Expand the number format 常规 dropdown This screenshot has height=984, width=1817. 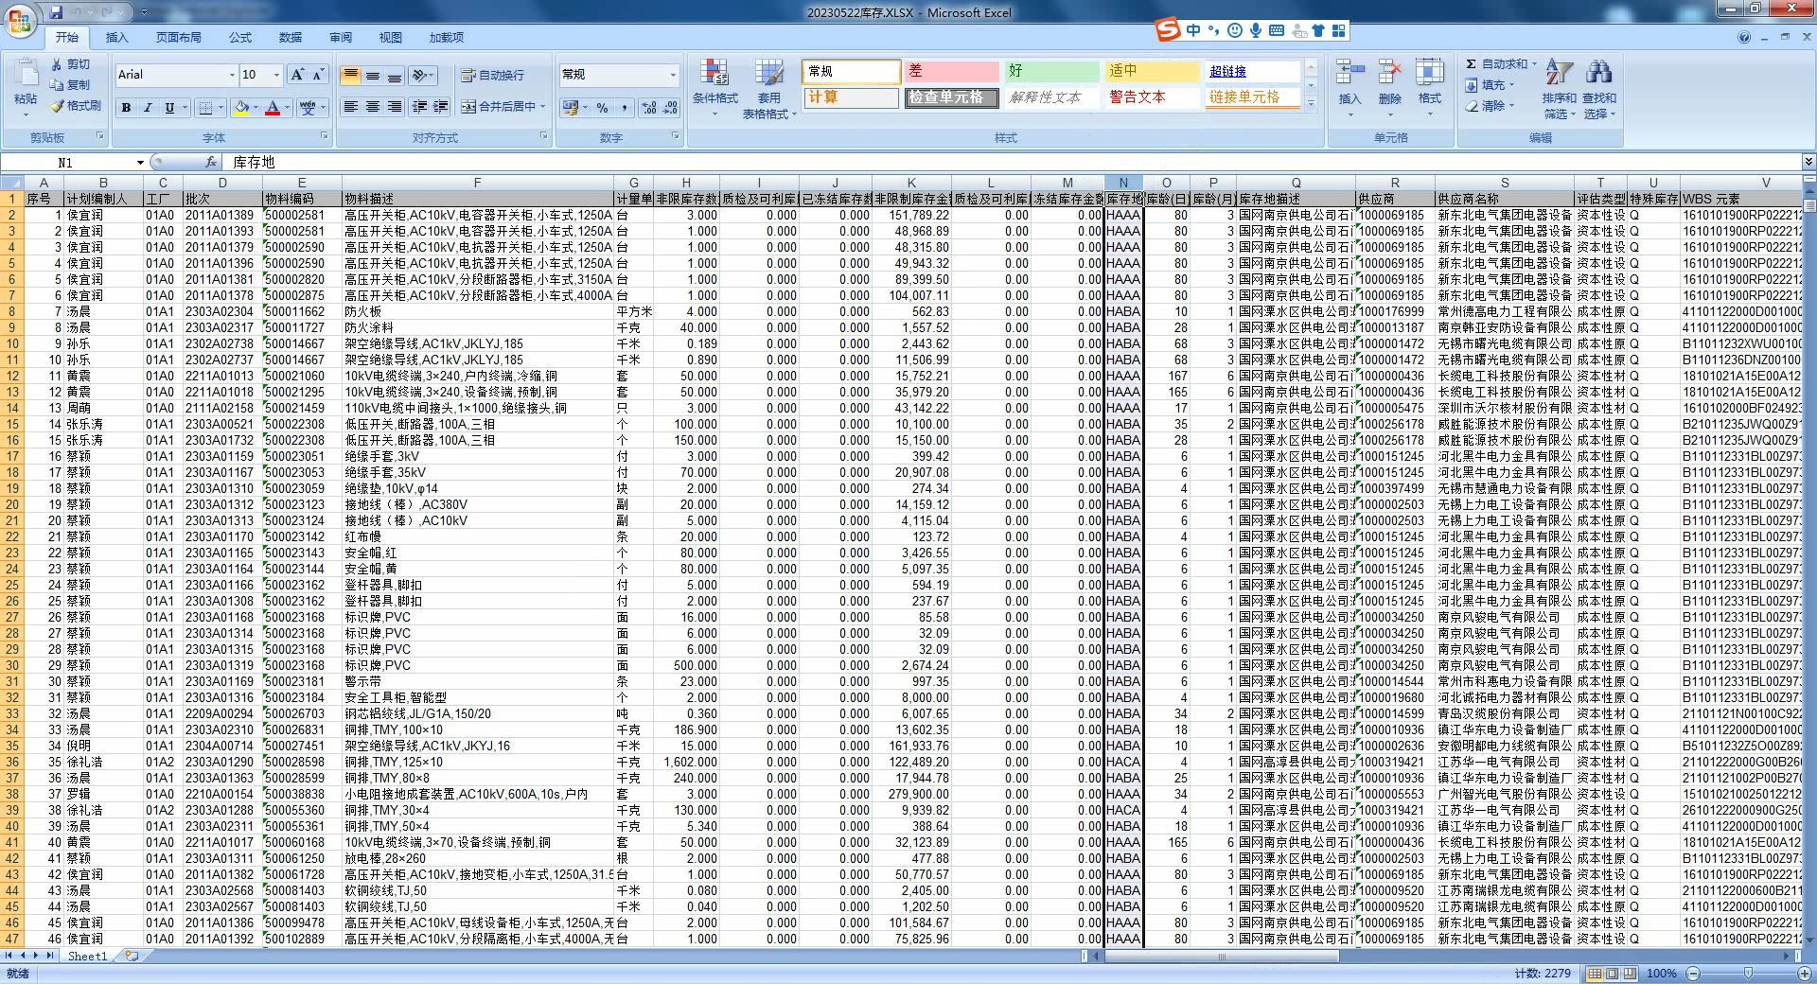pos(673,75)
